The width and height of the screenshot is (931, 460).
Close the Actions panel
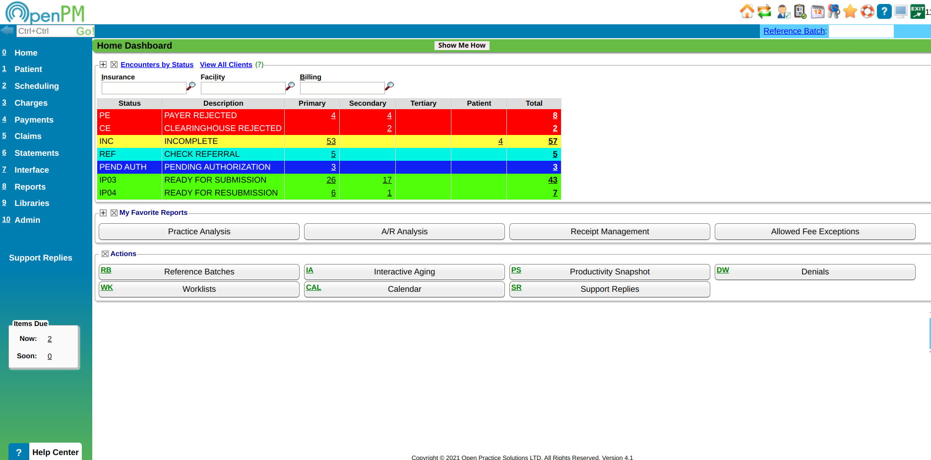click(105, 254)
